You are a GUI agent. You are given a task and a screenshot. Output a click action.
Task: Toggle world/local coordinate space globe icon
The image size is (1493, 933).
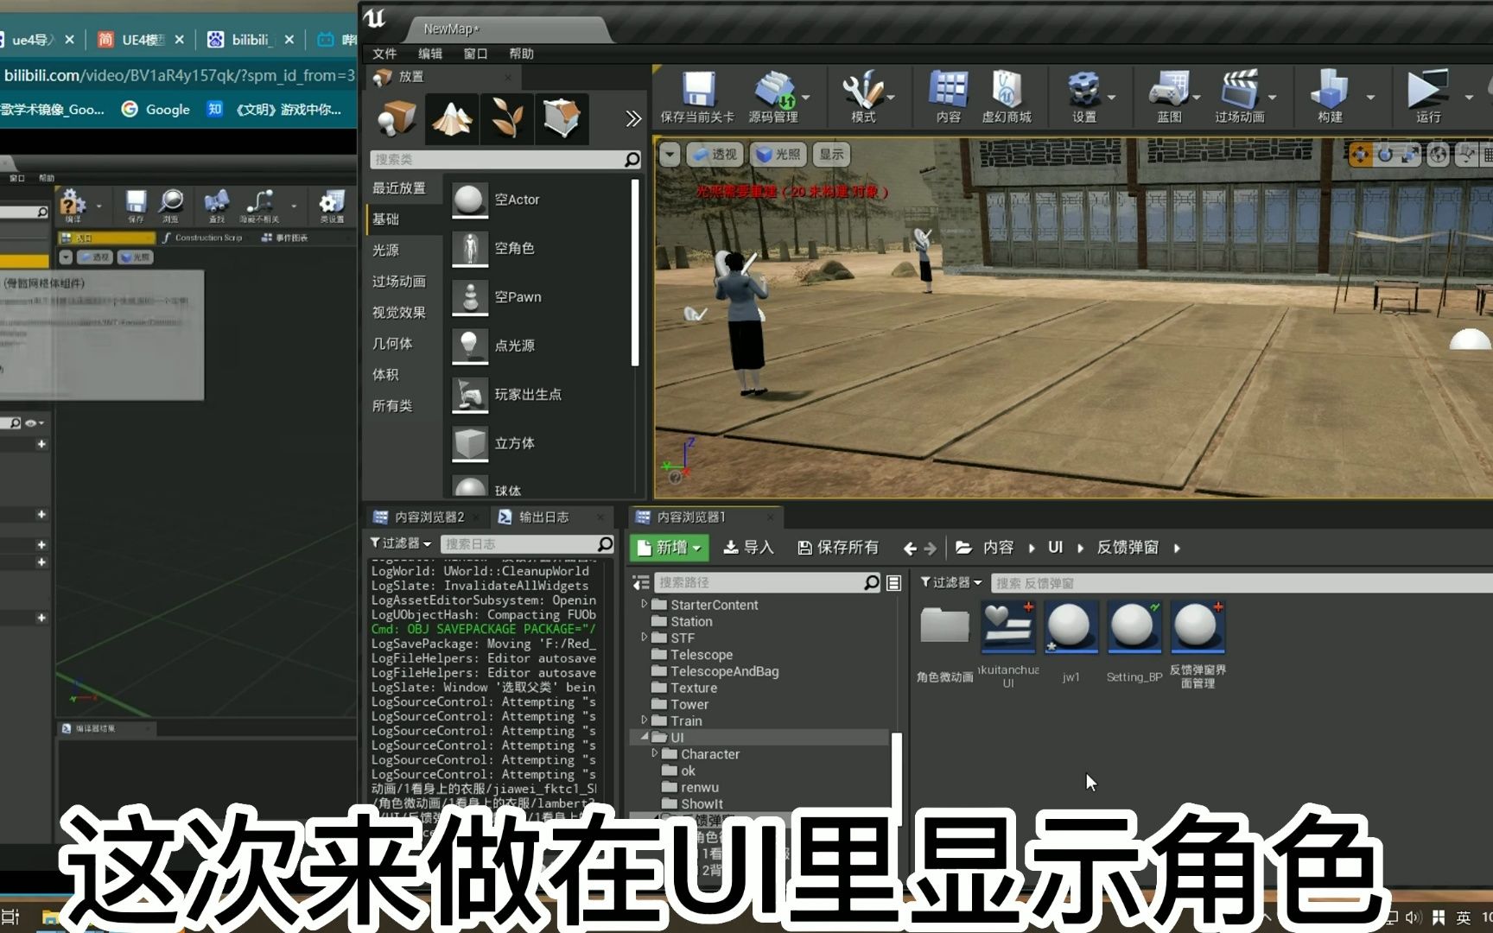pos(1437,154)
